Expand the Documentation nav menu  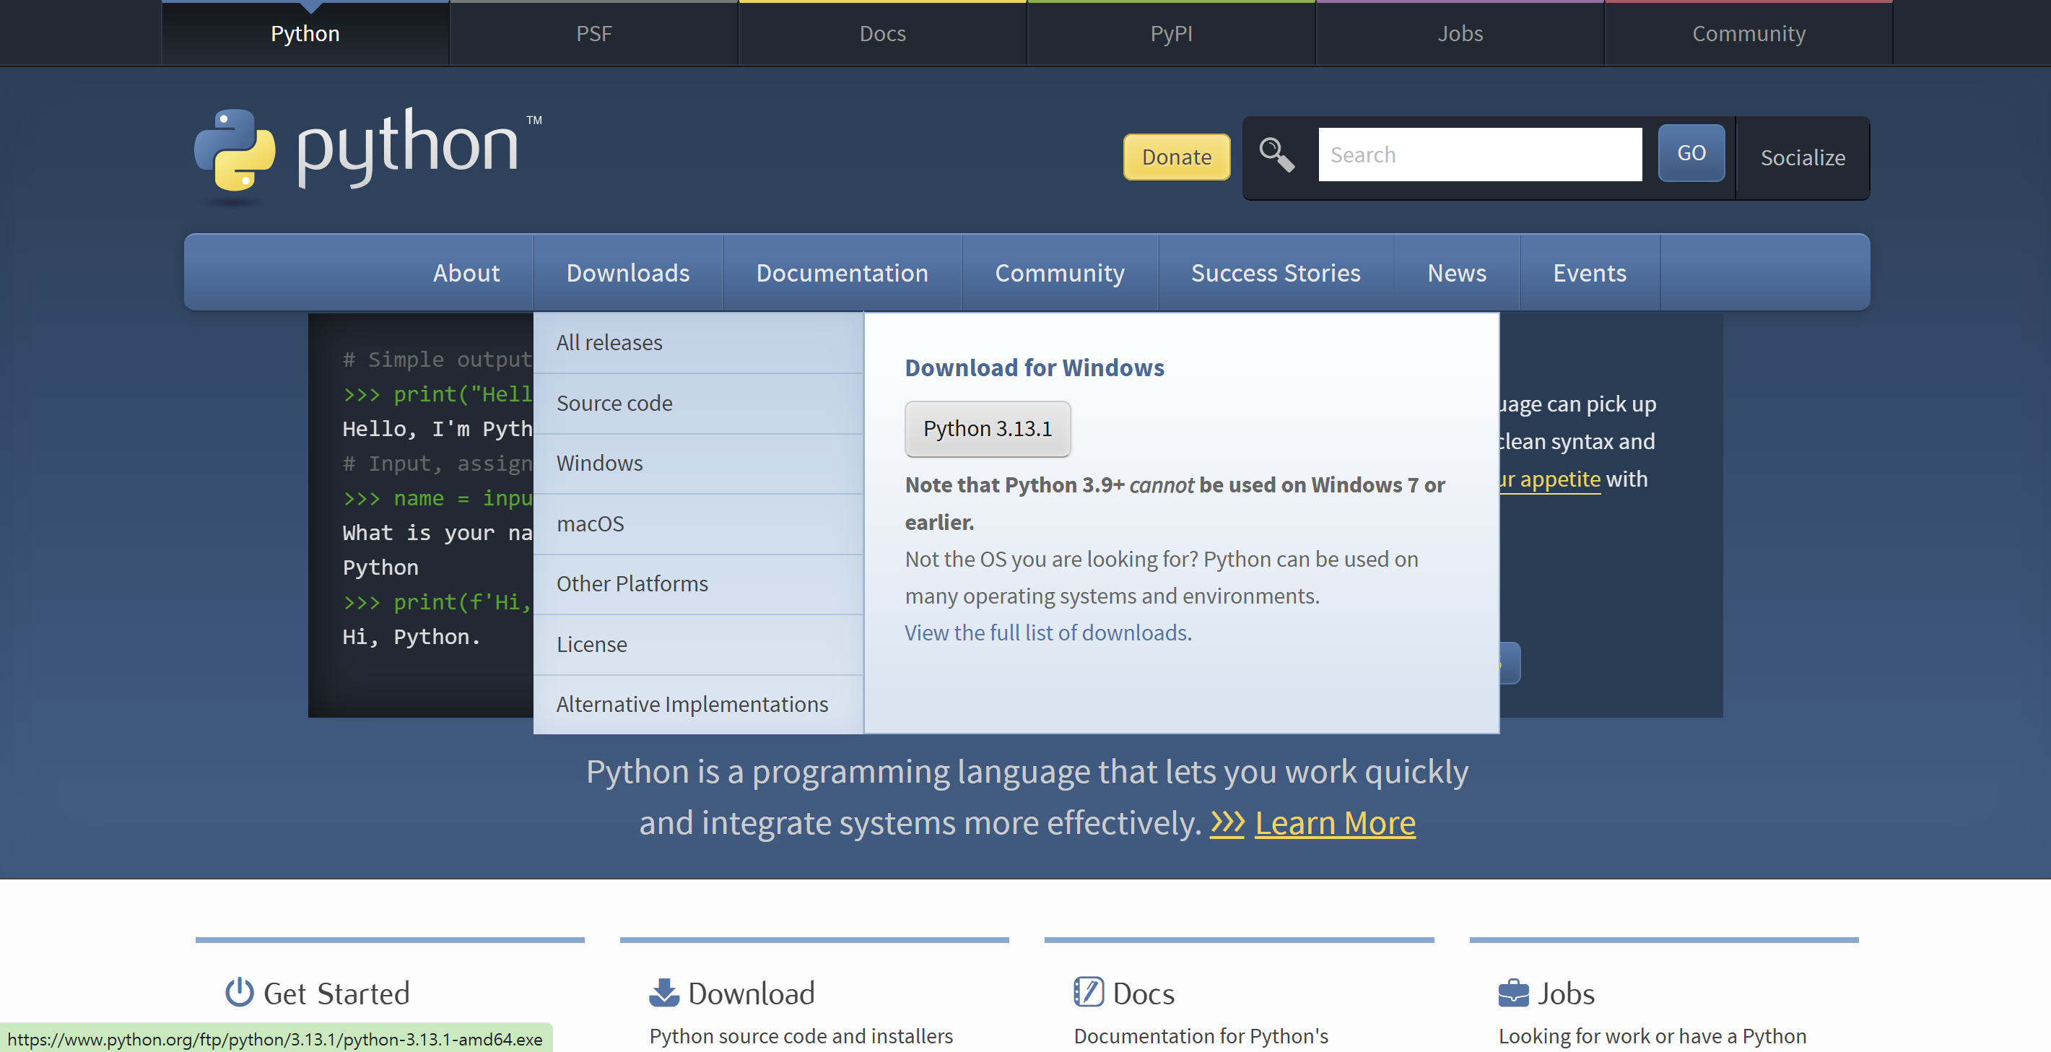click(842, 273)
